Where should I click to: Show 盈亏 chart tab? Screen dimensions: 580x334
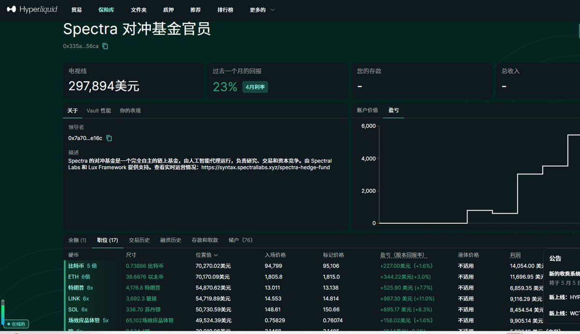(x=394, y=110)
